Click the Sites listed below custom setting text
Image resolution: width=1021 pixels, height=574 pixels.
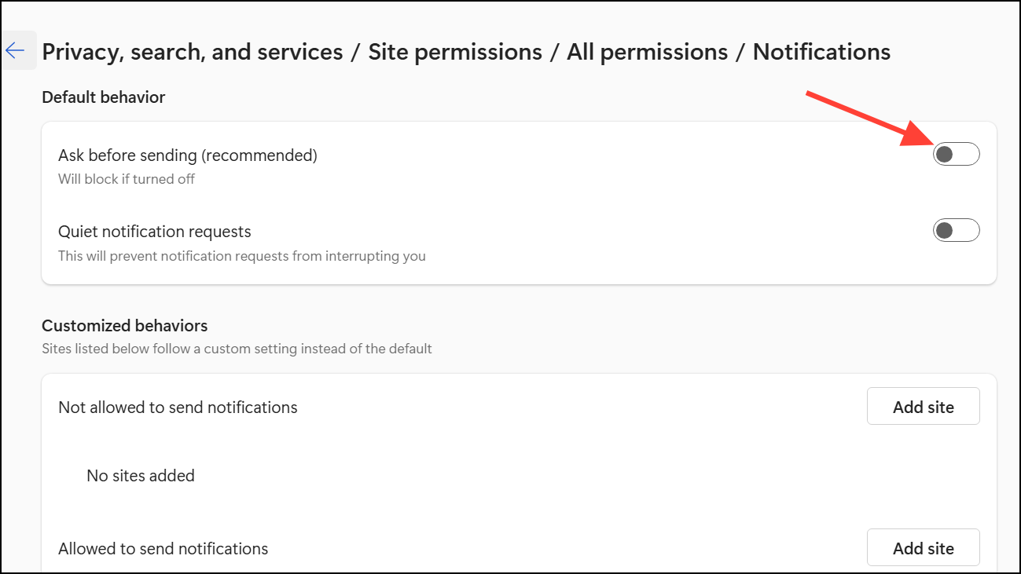[237, 349]
